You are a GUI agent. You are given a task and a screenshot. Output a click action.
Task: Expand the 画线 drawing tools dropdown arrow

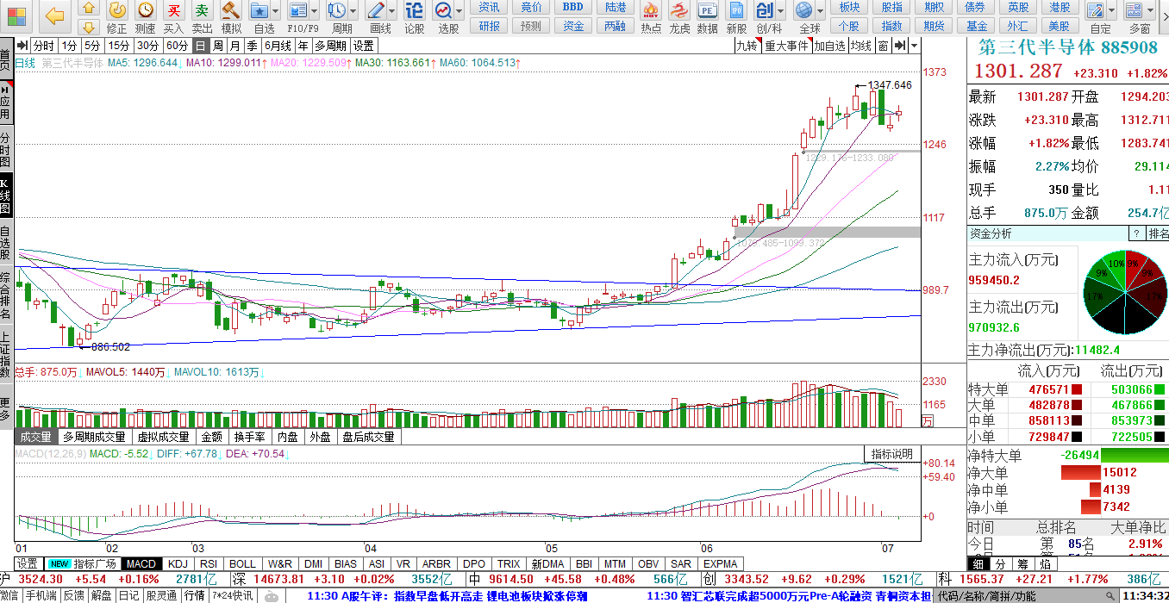391,11
